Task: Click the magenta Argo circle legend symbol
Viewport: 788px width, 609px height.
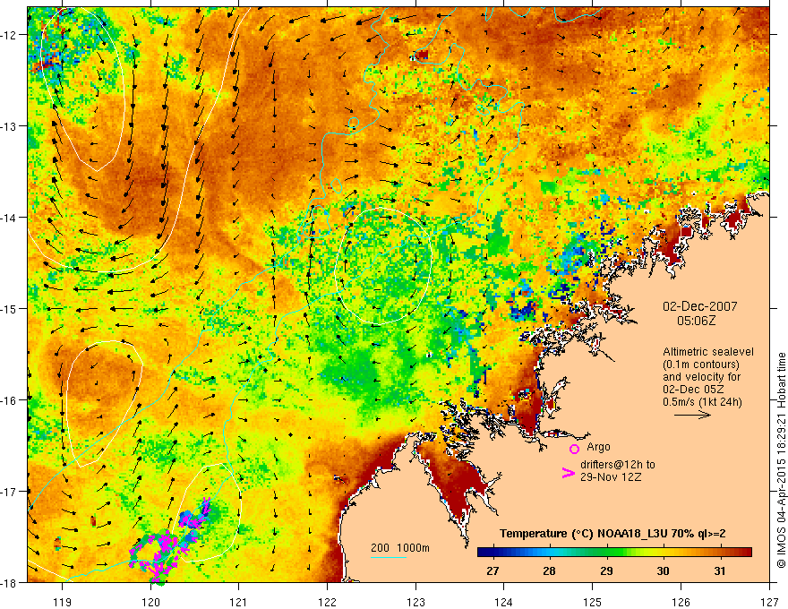Action: click(x=574, y=449)
